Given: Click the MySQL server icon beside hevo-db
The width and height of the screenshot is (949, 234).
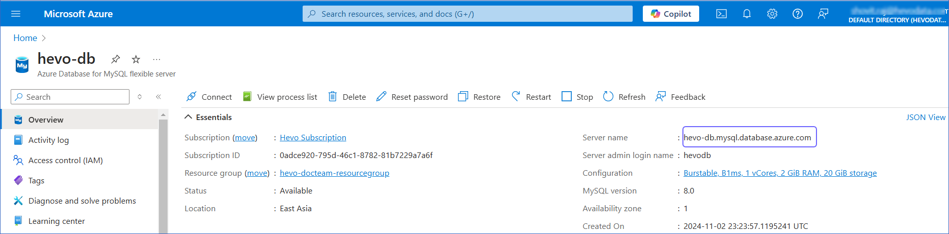Looking at the screenshot, I should [22, 65].
